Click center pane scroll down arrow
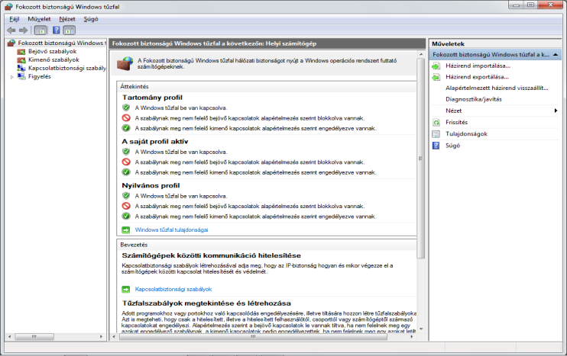 click(420, 329)
